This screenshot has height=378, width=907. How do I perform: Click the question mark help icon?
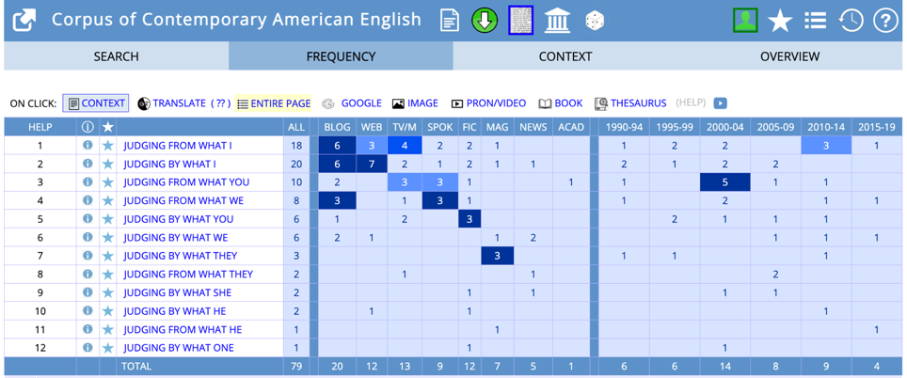click(883, 21)
